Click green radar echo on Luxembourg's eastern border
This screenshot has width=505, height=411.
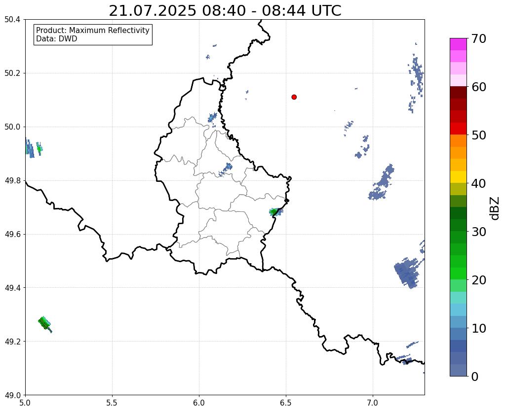275,211
